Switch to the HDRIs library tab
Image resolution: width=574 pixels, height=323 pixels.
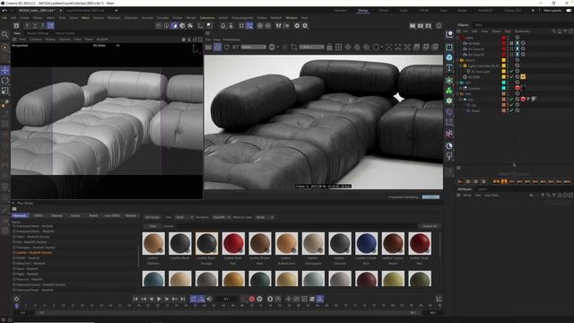click(x=38, y=215)
